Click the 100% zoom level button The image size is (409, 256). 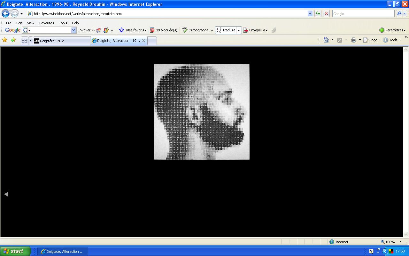click(388, 242)
